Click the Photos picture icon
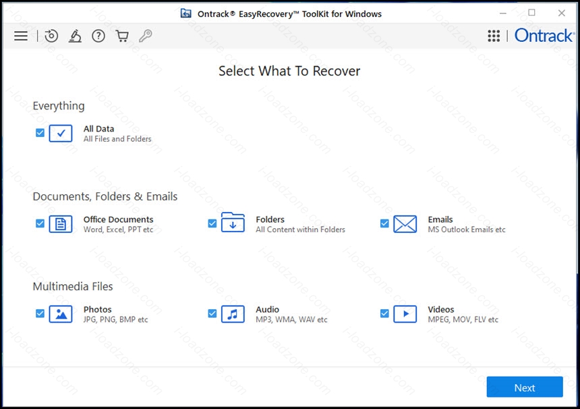Image resolution: width=580 pixels, height=409 pixels. (x=61, y=314)
